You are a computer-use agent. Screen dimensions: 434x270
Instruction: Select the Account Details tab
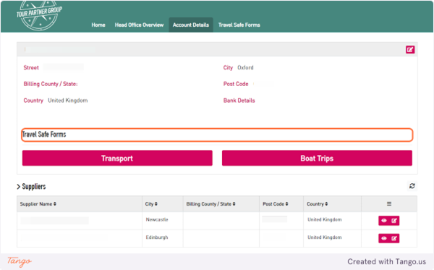click(191, 25)
